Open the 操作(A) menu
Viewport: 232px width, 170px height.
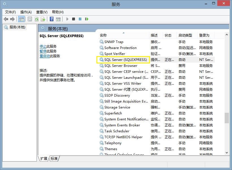pos(26,12)
